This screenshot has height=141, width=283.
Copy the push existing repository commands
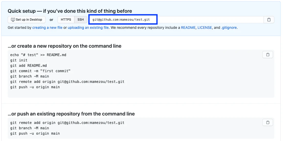click(268, 122)
